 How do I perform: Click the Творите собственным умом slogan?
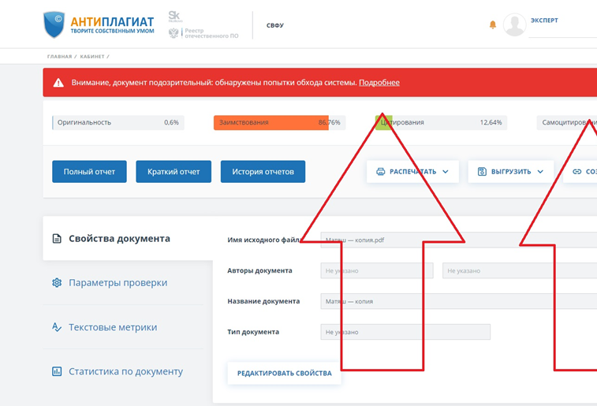(112, 31)
